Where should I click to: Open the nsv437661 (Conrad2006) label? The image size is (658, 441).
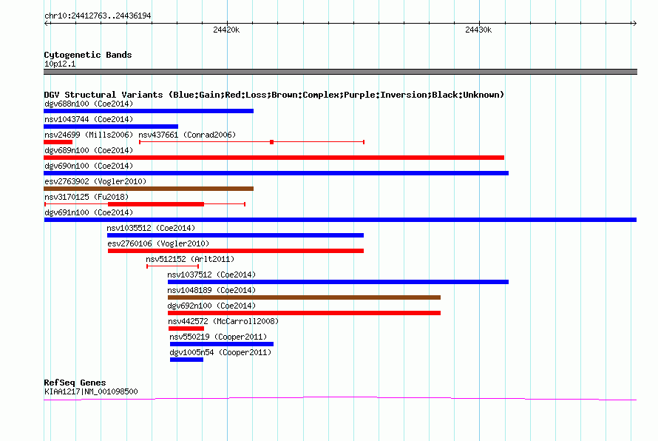(x=187, y=135)
